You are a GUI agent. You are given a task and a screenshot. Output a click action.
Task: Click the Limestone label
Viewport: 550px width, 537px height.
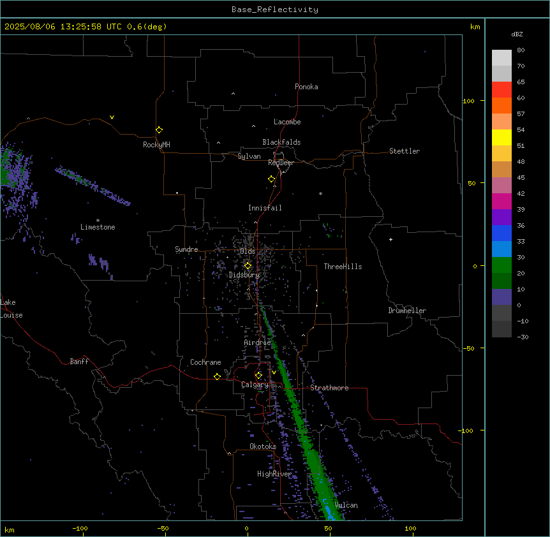[x=98, y=227]
